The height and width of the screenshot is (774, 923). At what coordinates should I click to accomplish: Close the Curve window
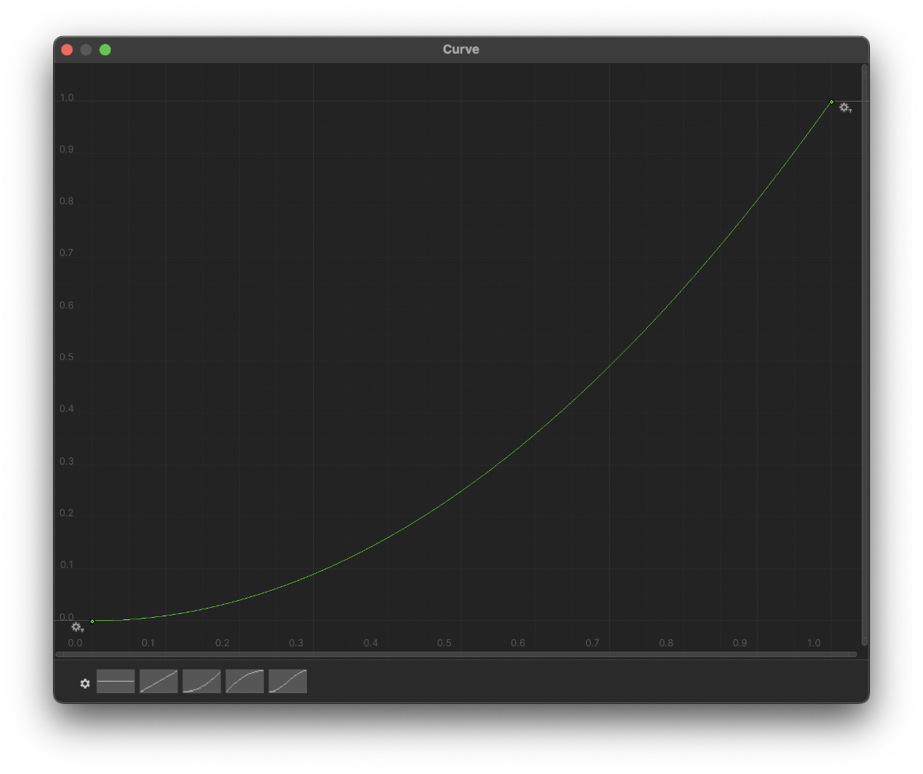click(67, 50)
